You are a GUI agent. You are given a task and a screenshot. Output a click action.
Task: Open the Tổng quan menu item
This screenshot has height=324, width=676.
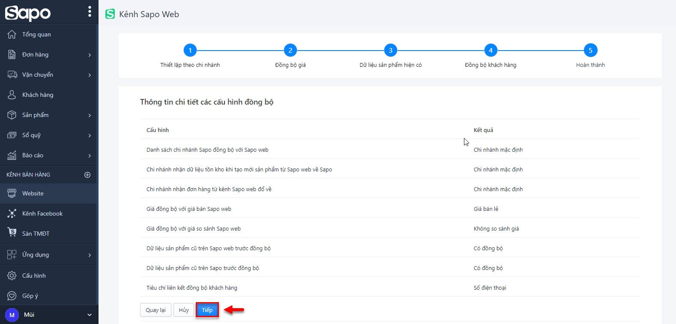[48, 34]
